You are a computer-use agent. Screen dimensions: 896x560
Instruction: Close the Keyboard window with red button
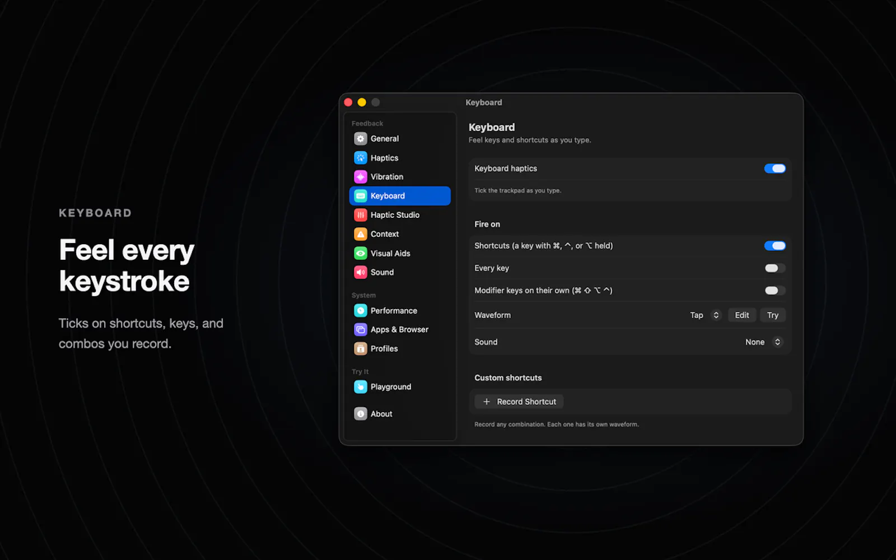348,102
